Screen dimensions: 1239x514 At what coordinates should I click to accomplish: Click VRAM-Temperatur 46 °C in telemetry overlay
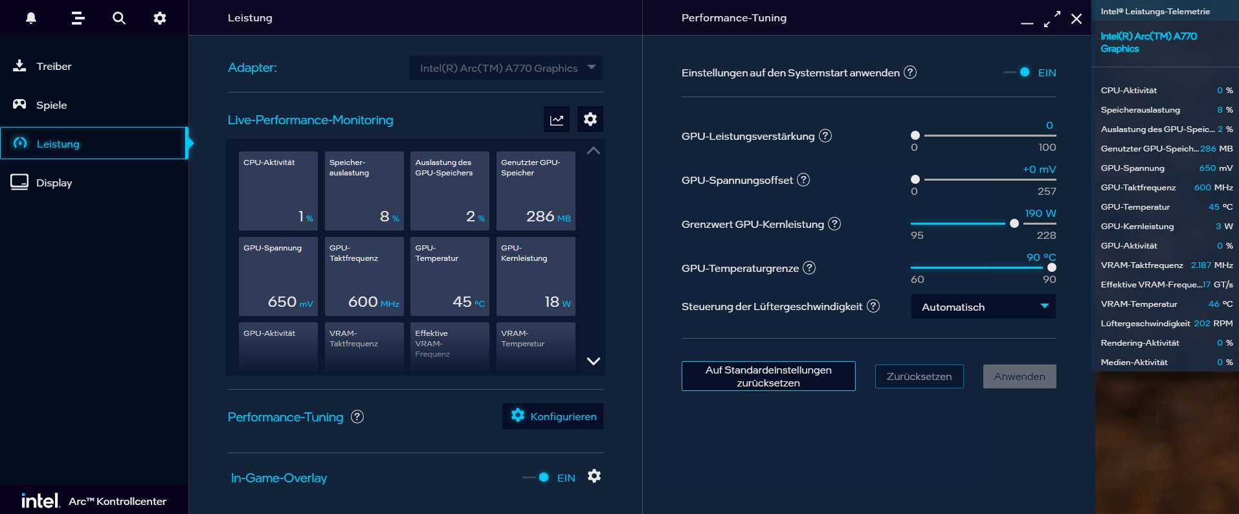[x=1166, y=304]
